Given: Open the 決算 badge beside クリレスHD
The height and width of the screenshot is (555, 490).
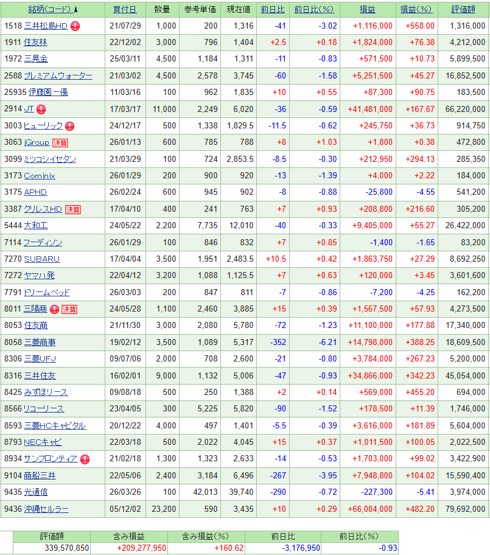Looking at the screenshot, I should coord(73,209).
